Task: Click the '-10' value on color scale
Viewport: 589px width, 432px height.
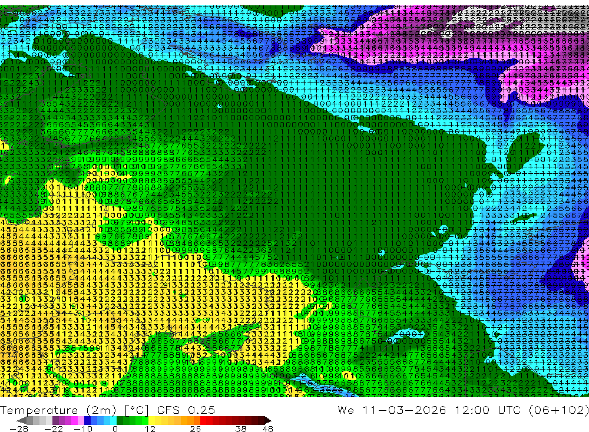Action: pos(83,428)
